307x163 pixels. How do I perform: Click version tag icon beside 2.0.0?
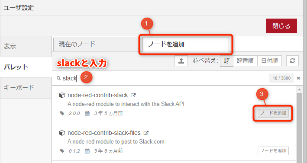pos(62,113)
